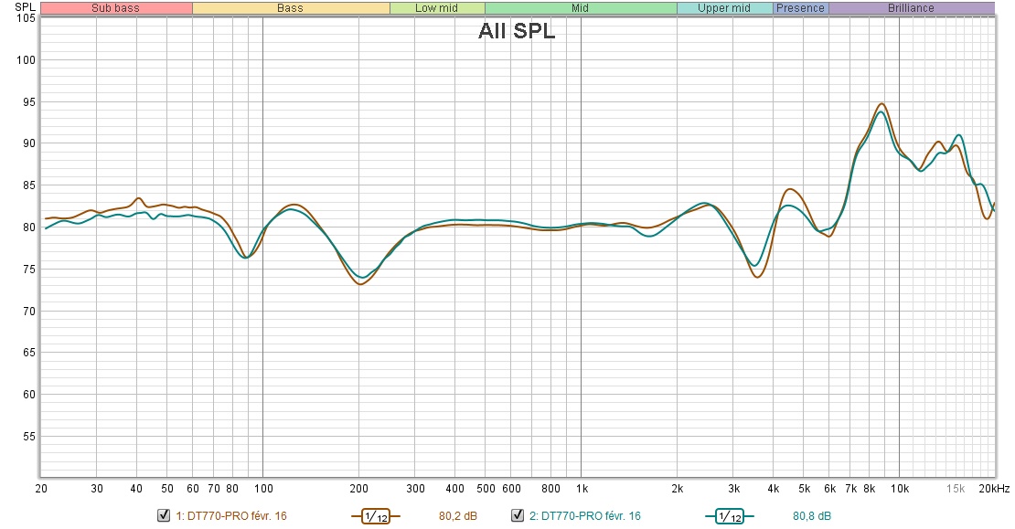Click the Sub bass frequency band label
Screen dimensions: 1015x529
pos(116,8)
